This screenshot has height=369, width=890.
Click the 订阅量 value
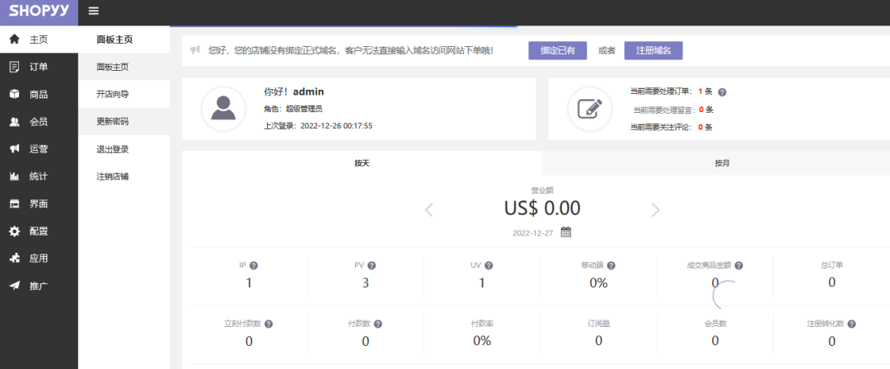click(598, 341)
